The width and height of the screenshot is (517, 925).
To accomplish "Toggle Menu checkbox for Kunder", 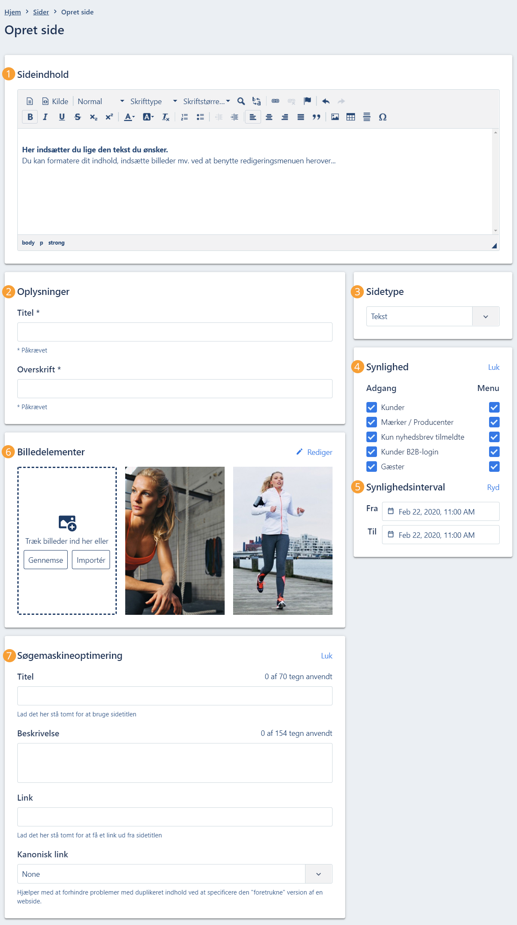I will click(x=494, y=407).
